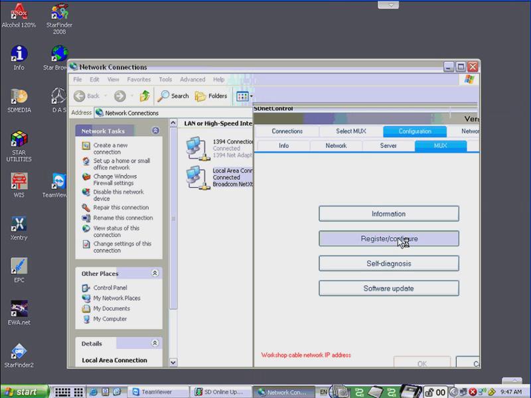The height and width of the screenshot is (398, 531).
Task: Open the view style dropdown on the toolbar
Action: (250, 96)
